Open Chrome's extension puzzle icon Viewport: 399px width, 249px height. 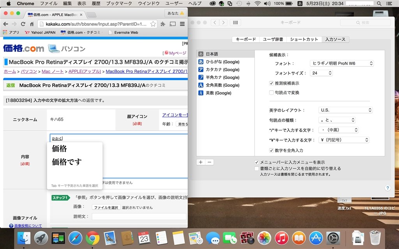point(163,24)
